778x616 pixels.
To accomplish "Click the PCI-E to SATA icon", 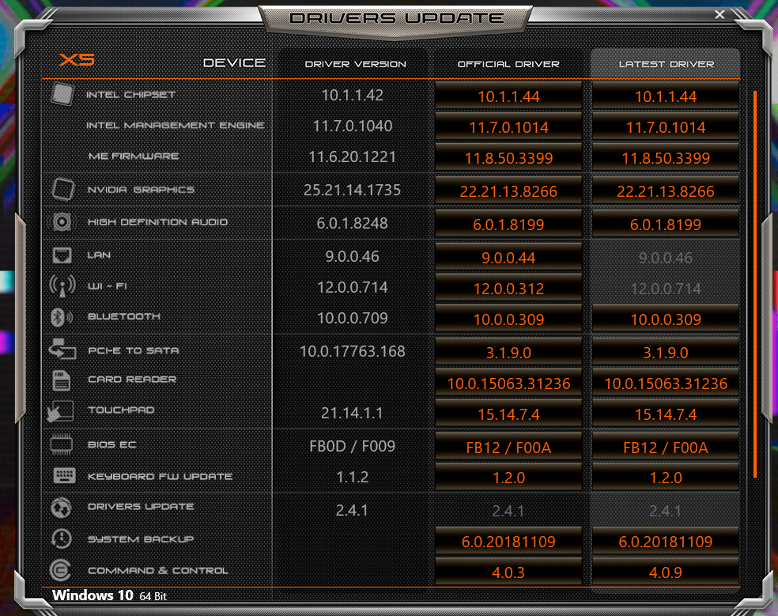I will point(62,349).
